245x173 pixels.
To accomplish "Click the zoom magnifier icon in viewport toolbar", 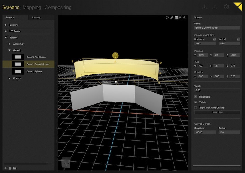I will pos(185,17).
